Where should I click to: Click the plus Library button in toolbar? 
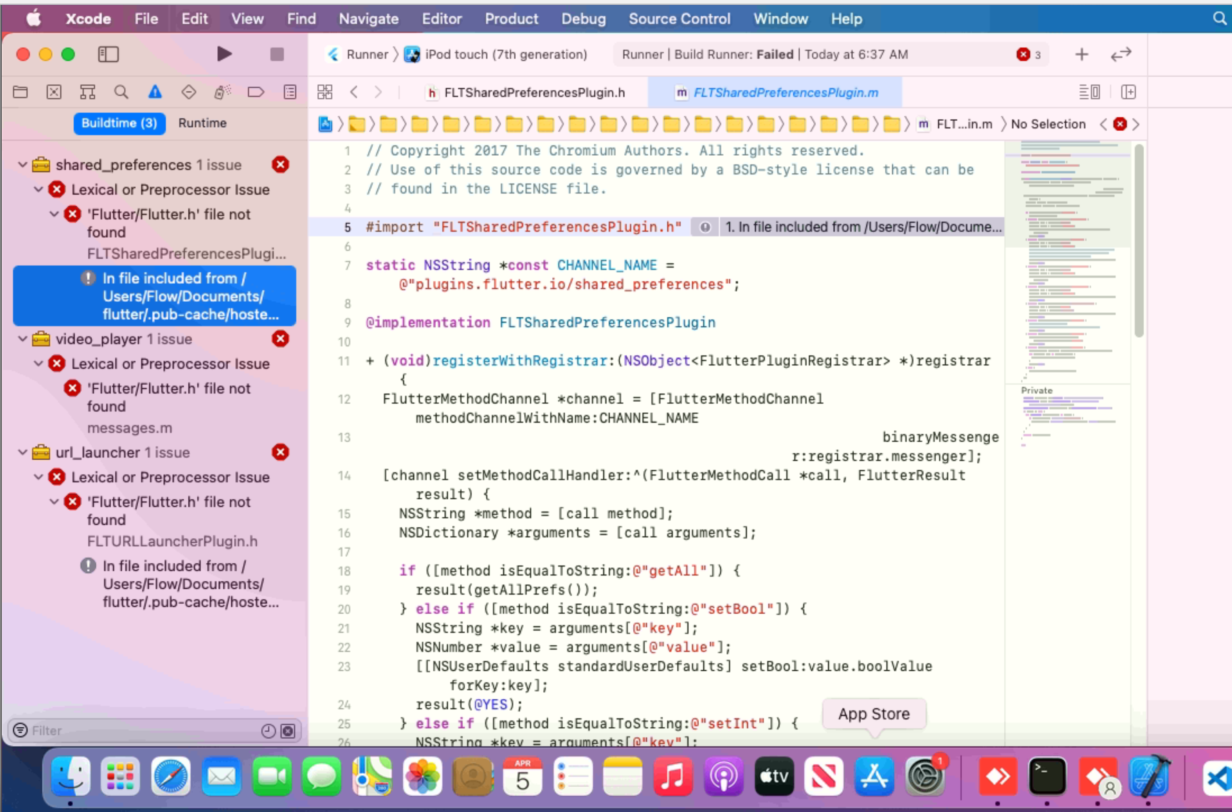coord(1082,54)
